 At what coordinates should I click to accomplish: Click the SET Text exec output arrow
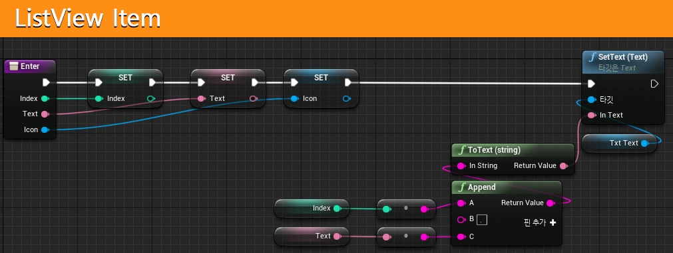coord(255,82)
